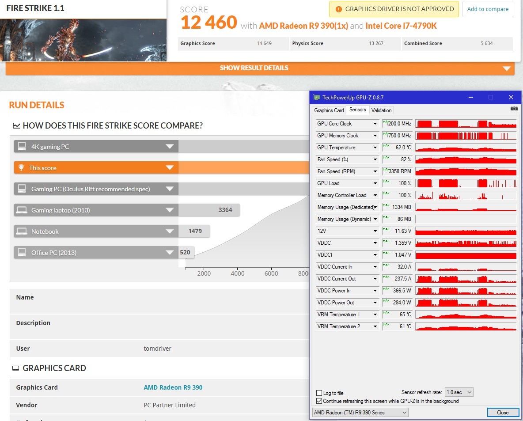523x421 pixels.
Task: Click the vendor PC Partner Limited
Action: pos(170,406)
